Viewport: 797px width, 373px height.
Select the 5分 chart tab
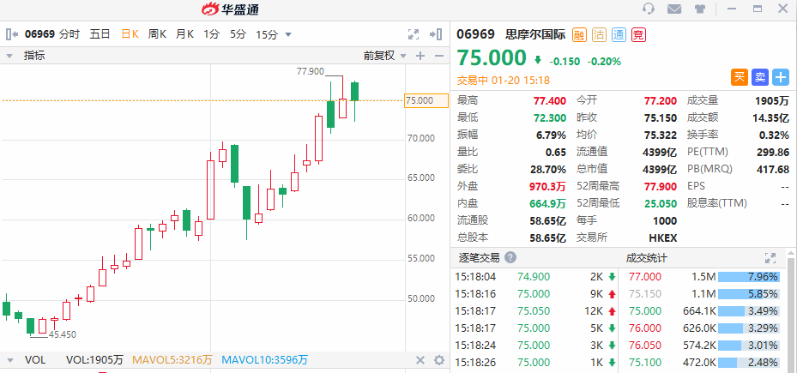click(x=238, y=34)
